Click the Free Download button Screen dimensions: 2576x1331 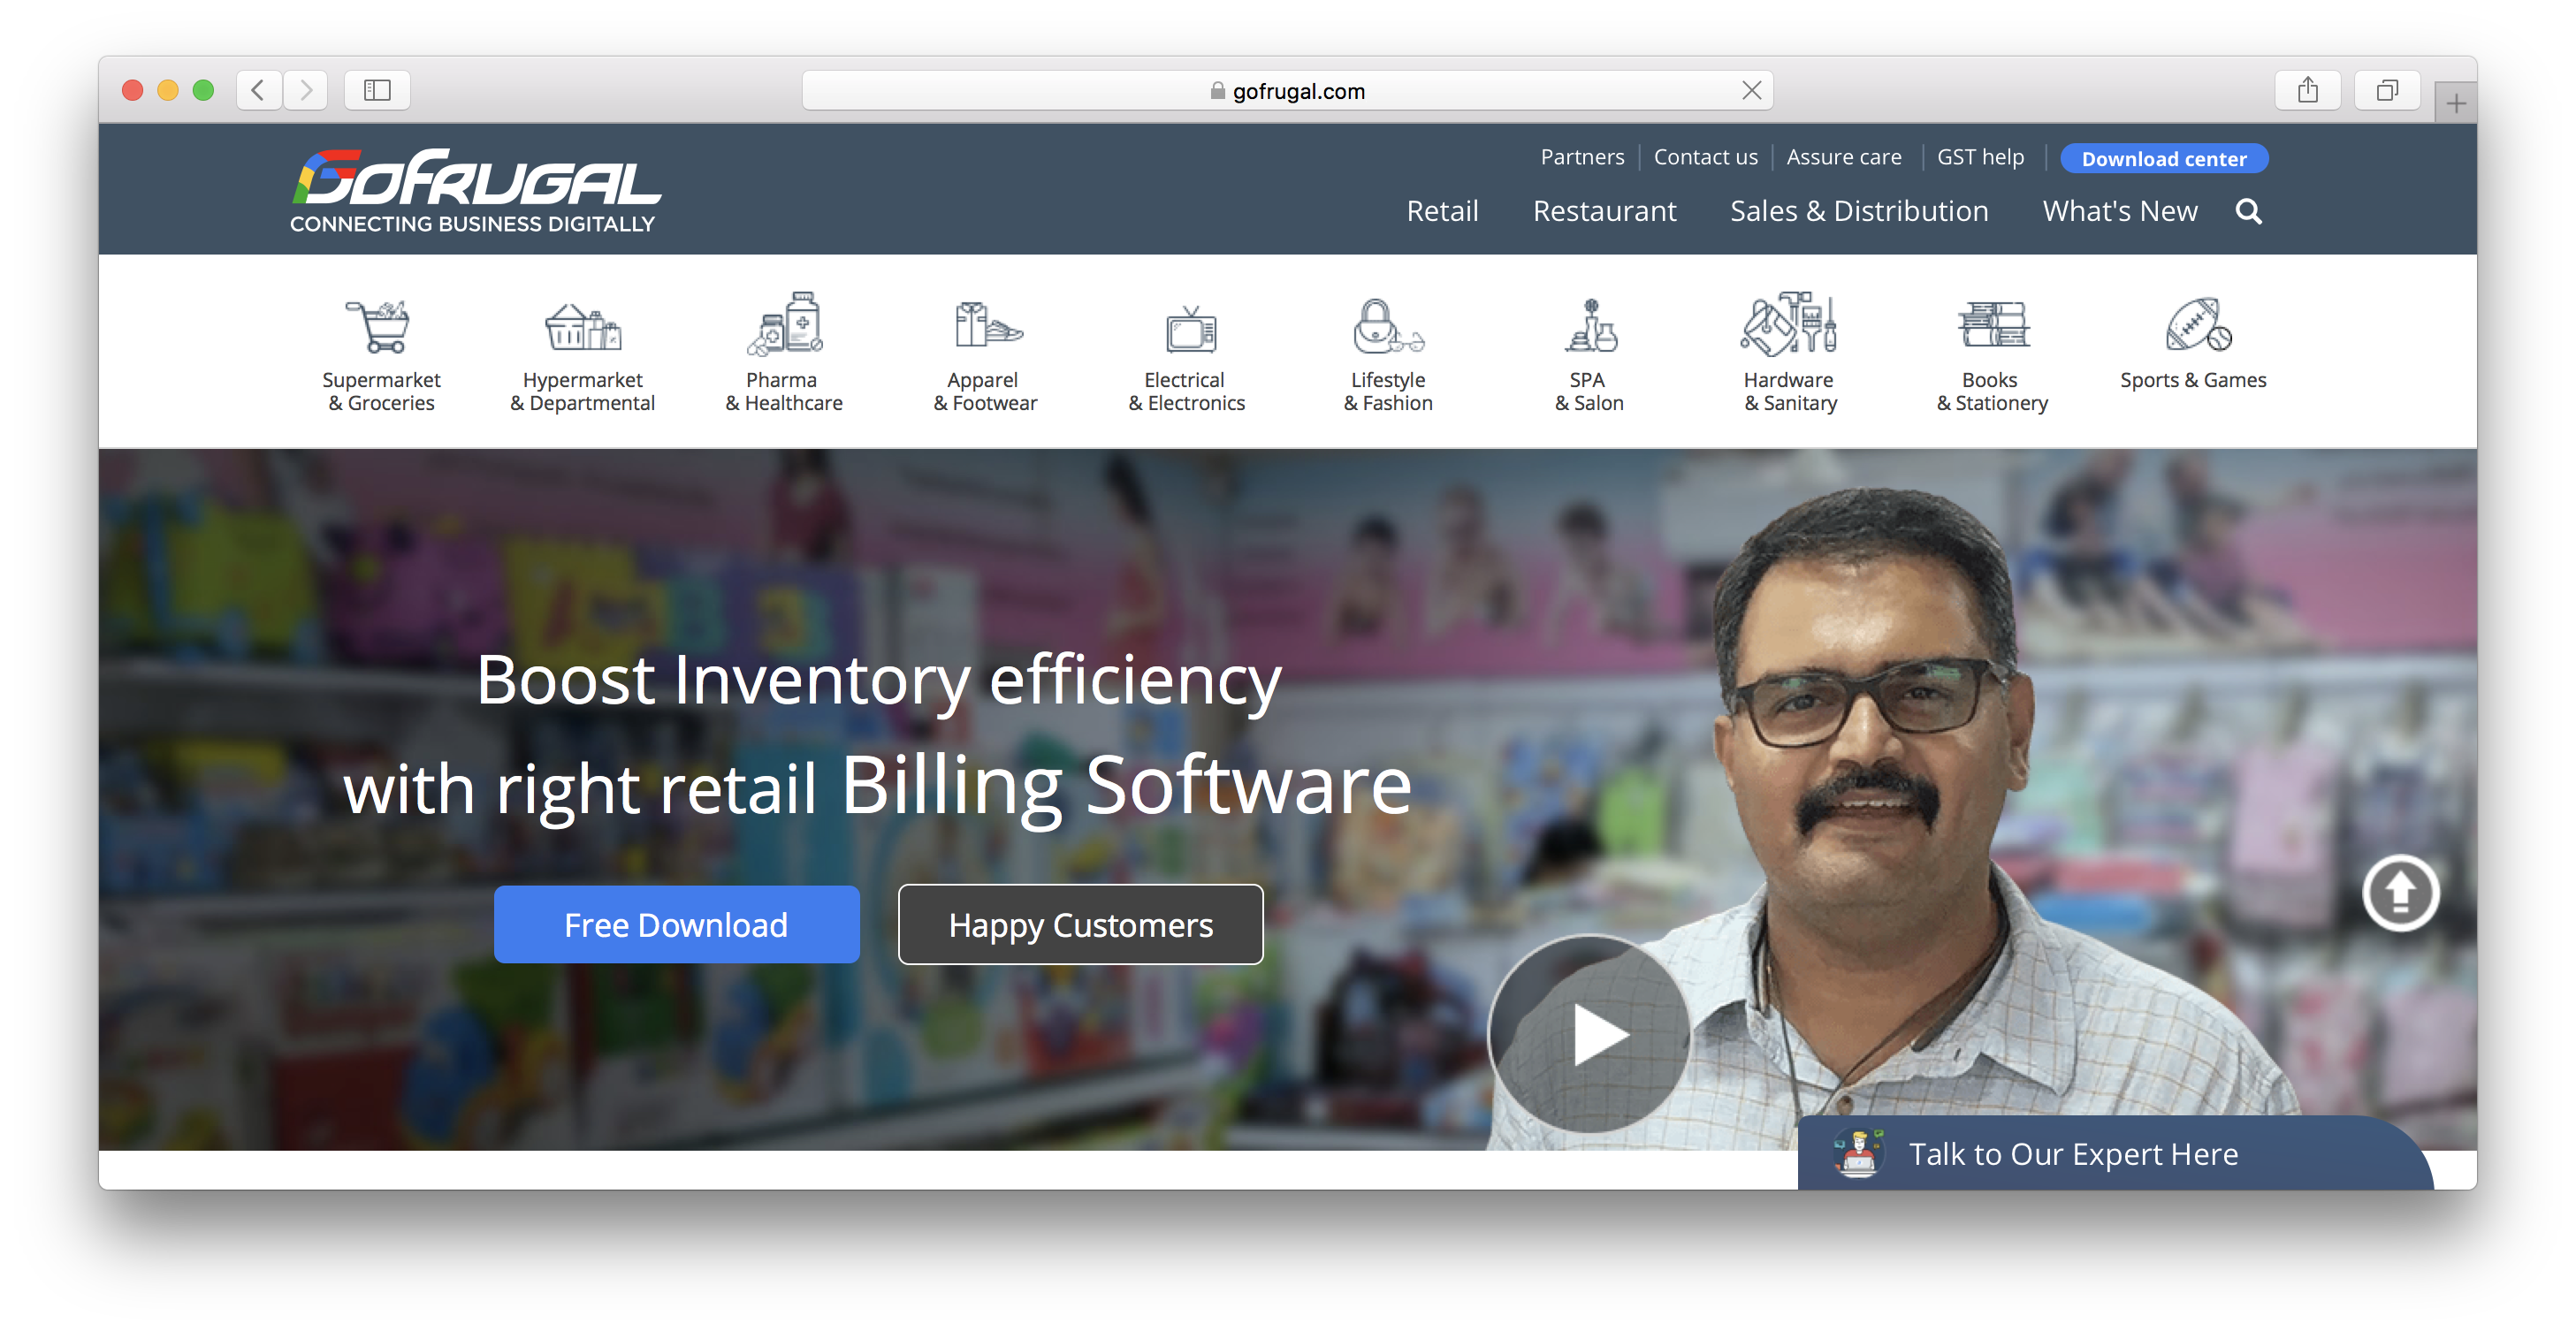coord(676,924)
